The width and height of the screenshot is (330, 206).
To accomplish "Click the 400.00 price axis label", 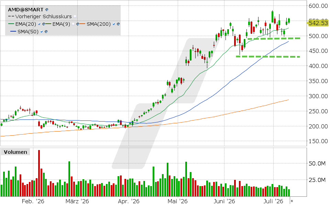I will coord(318,66).
